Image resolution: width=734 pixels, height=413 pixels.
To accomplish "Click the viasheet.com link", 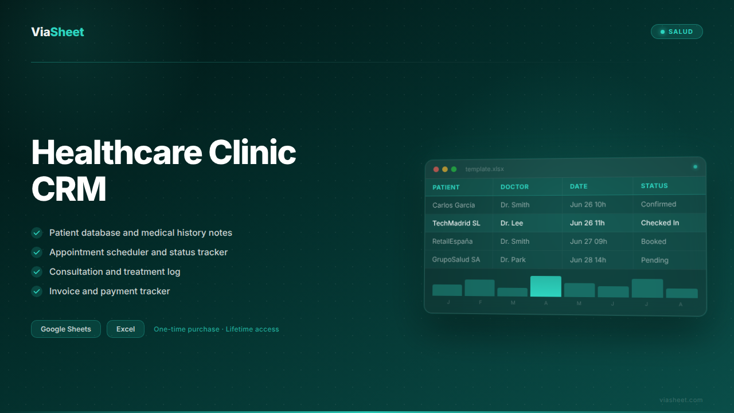I will coord(681,400).
